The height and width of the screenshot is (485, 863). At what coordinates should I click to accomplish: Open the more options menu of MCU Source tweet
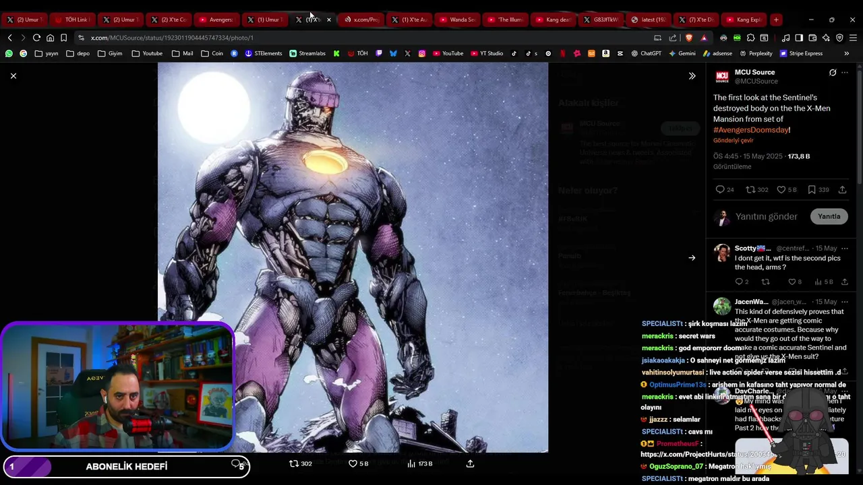(845, 73)
